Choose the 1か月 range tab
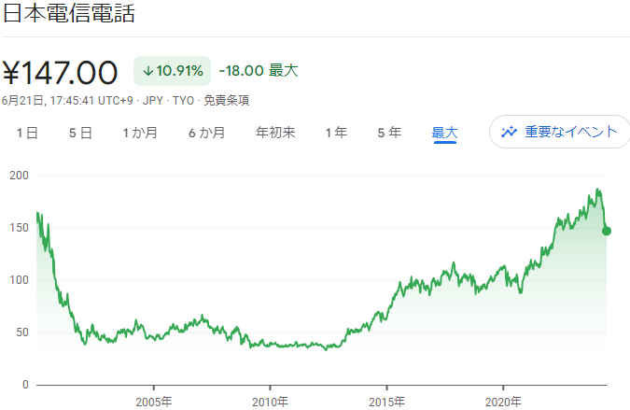Image resolution: width=630 pixels, height=410 pixels. [x=140, y=133]
